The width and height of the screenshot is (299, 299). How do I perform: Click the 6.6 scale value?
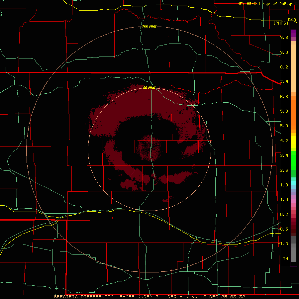click(284, 96)
